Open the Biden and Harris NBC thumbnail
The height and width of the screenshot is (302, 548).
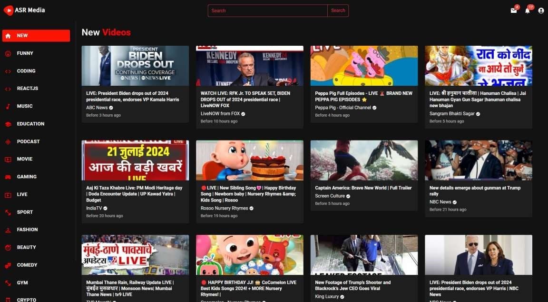pyautogui.click(x=479, y=255)
